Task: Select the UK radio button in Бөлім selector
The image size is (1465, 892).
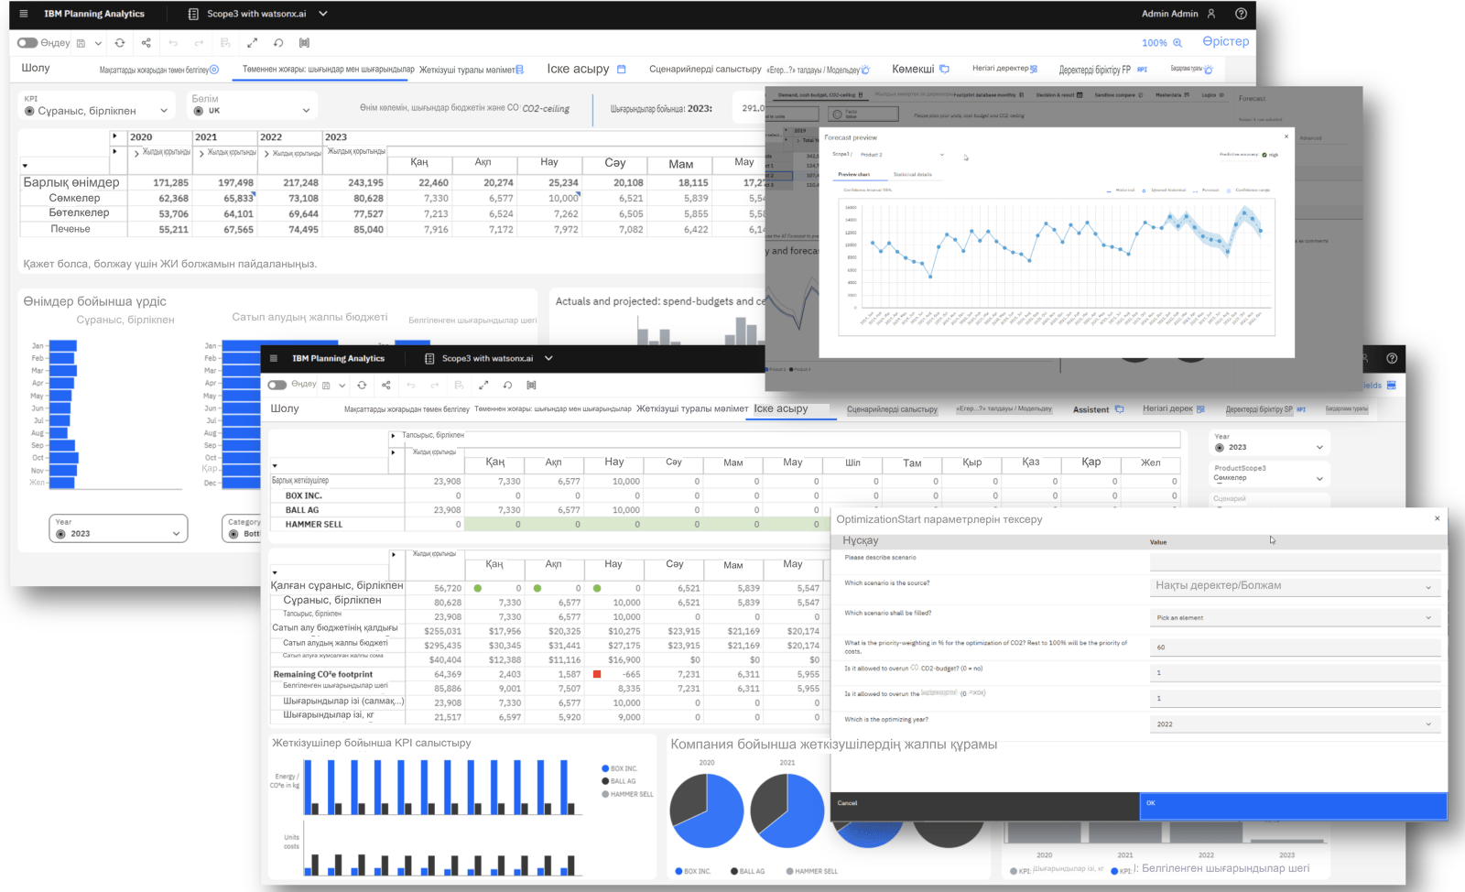Action: [199, 111]
